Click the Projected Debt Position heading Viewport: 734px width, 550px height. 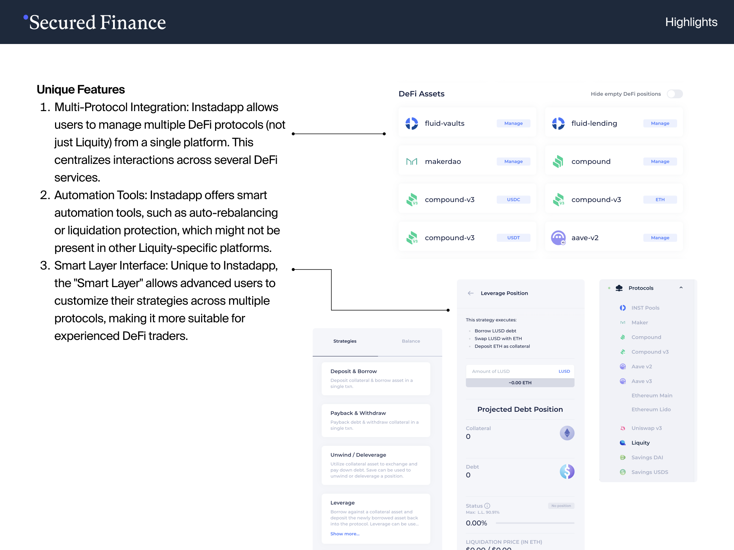point(520,410)
